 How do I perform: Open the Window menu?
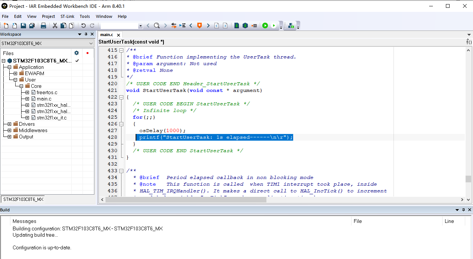tap(104, 16)
